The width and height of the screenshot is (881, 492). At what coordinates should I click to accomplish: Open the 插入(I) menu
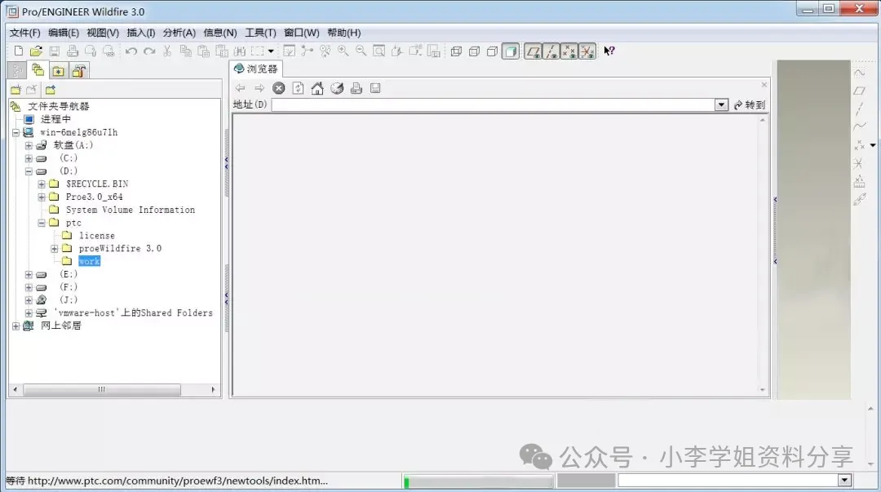tap(141, 33)
